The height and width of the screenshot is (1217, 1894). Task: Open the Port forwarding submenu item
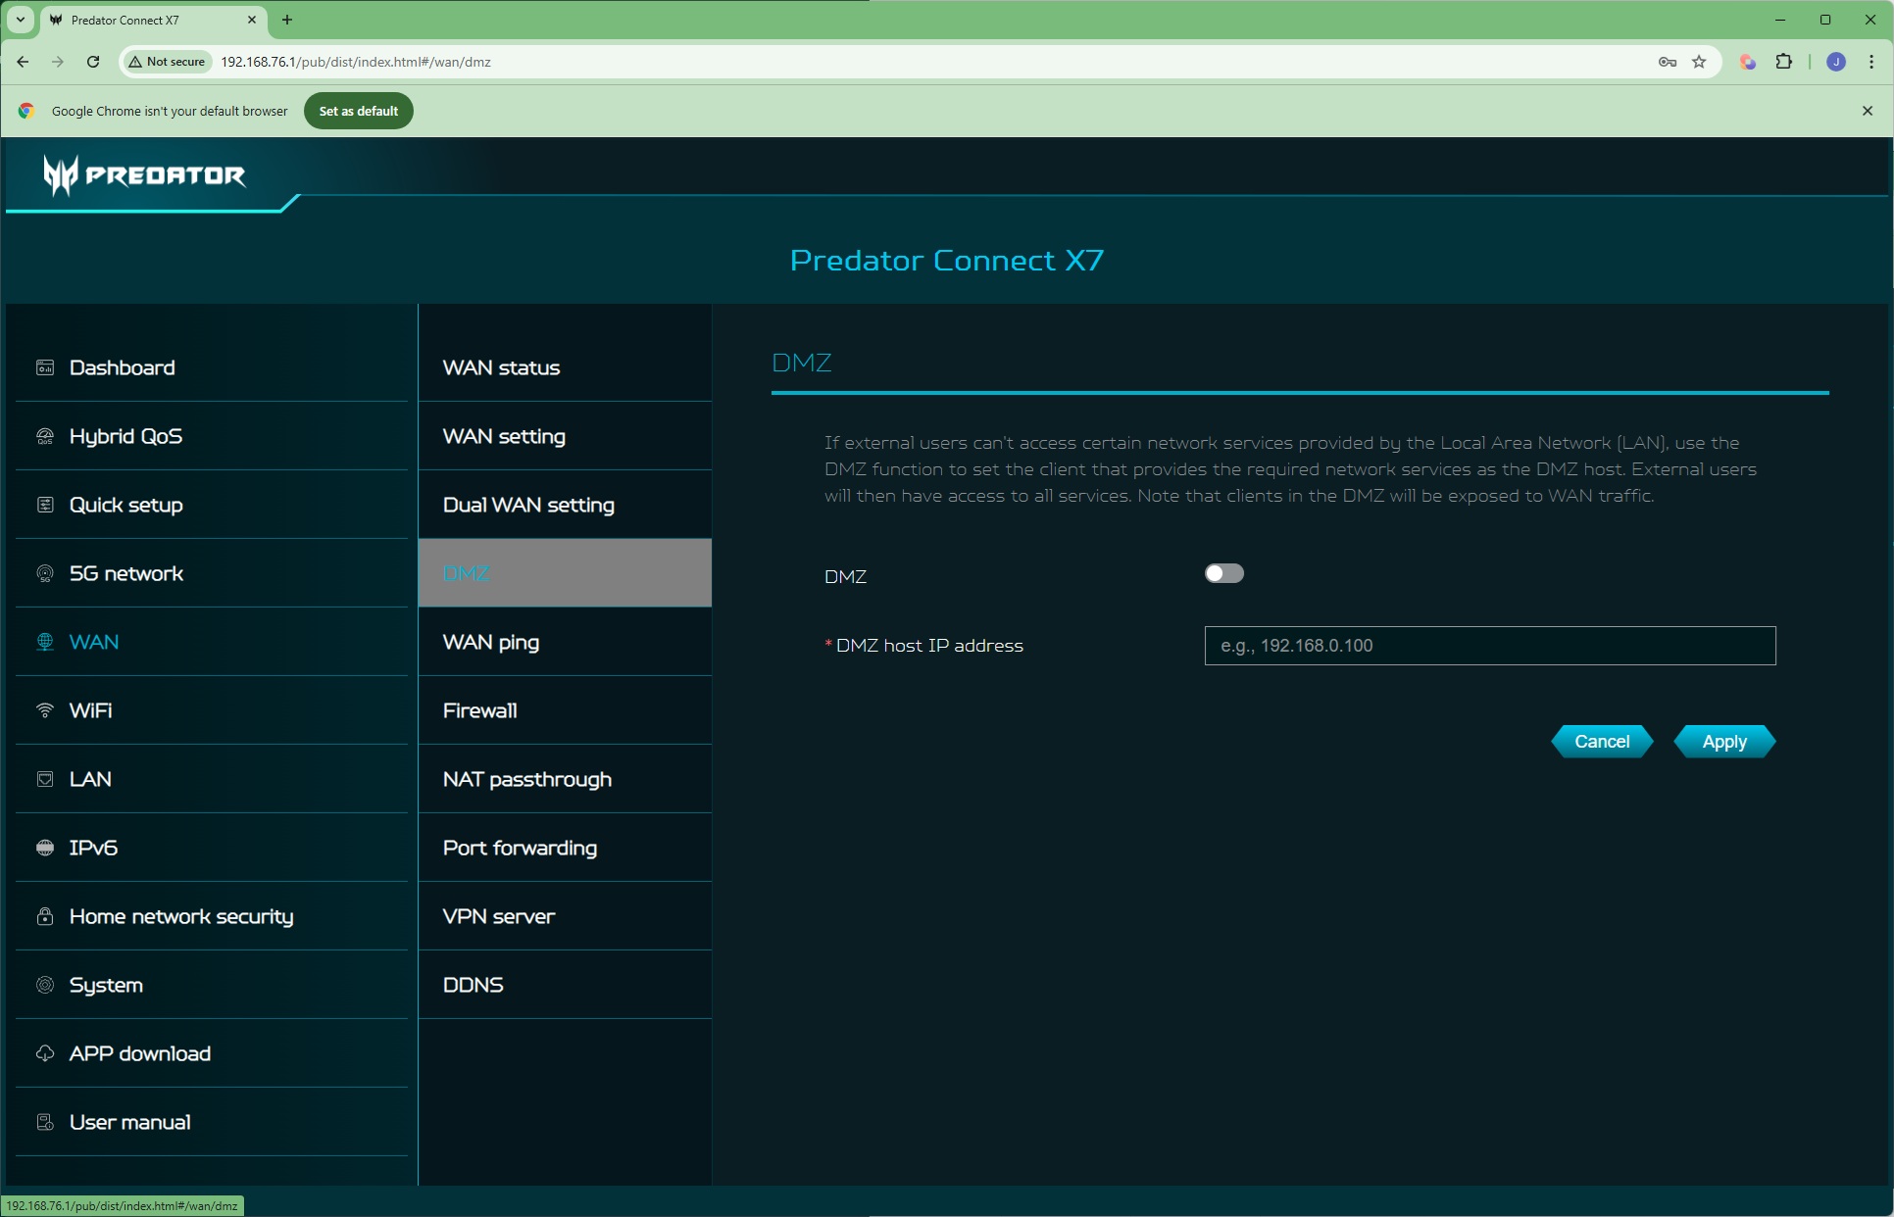[520, 848]
